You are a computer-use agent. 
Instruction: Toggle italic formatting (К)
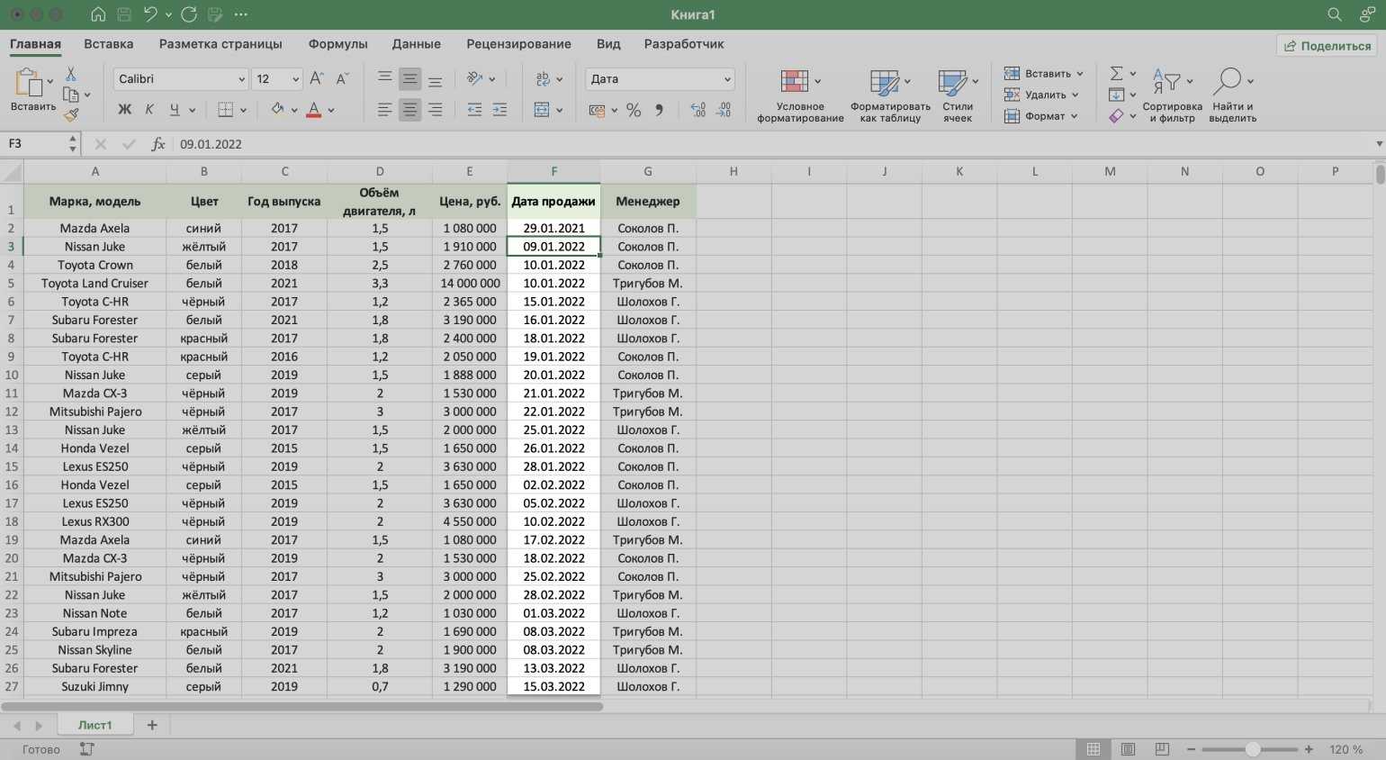149,110
